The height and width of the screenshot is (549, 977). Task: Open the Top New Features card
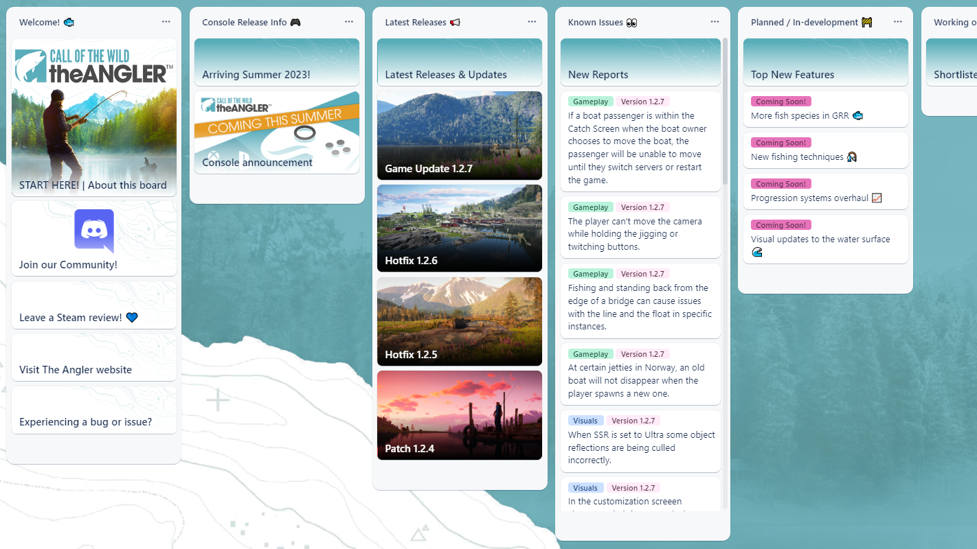click(x=826, y=62)
